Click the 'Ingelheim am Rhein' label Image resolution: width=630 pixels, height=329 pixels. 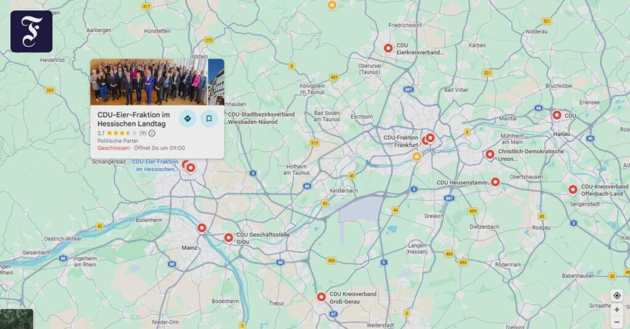85,261
